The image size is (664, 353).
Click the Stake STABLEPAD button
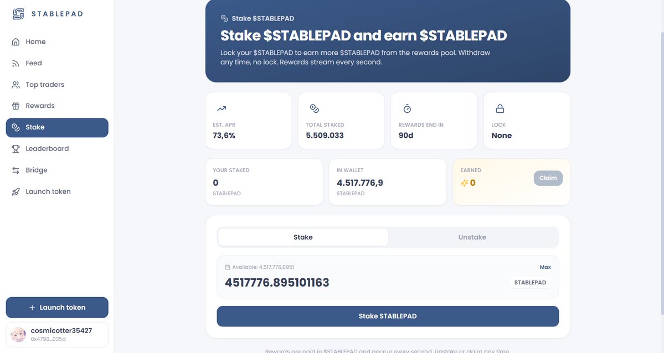388,316
